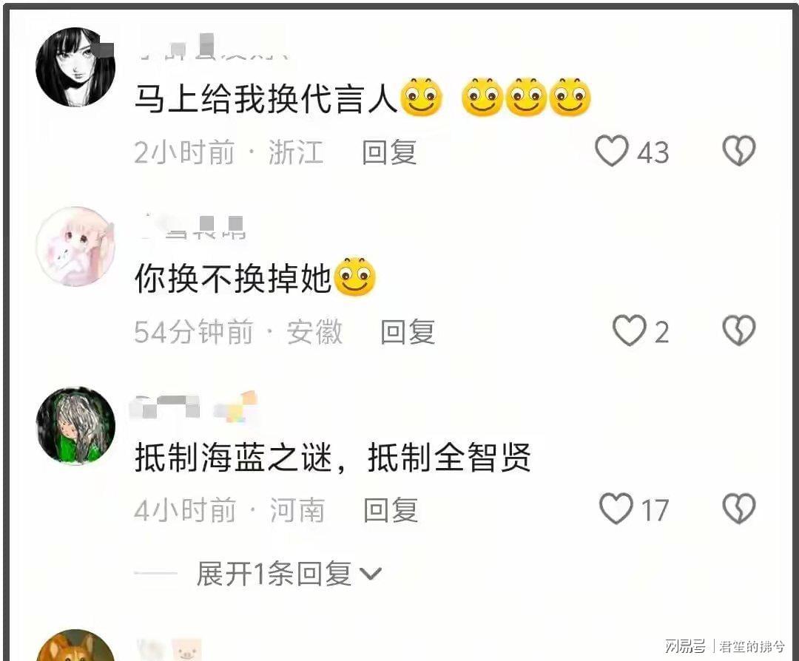Tap broken heart on the 安徽 comment
Image resolution: width=799 pixels, height=661 pixels.
coord(739,330)
